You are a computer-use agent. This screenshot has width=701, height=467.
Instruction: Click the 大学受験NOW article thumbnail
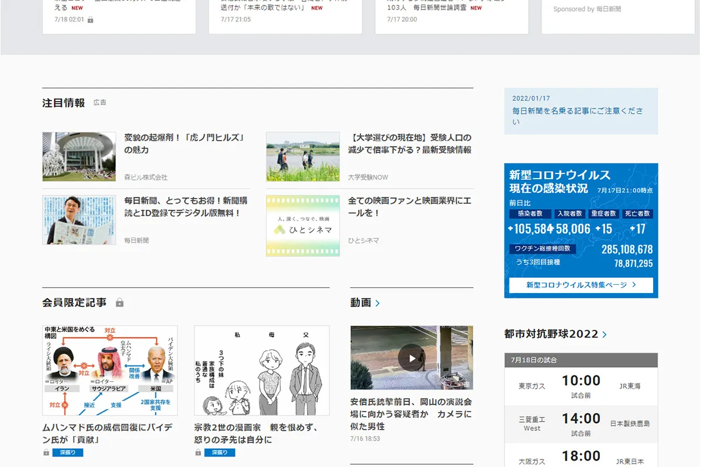click(x=302, y=156)
